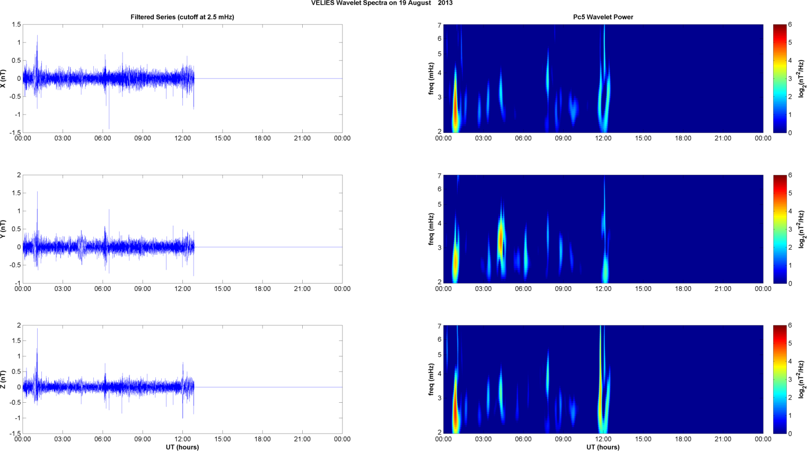Click the bottom wavelet power spectrogram for Z

pos(603,379)
